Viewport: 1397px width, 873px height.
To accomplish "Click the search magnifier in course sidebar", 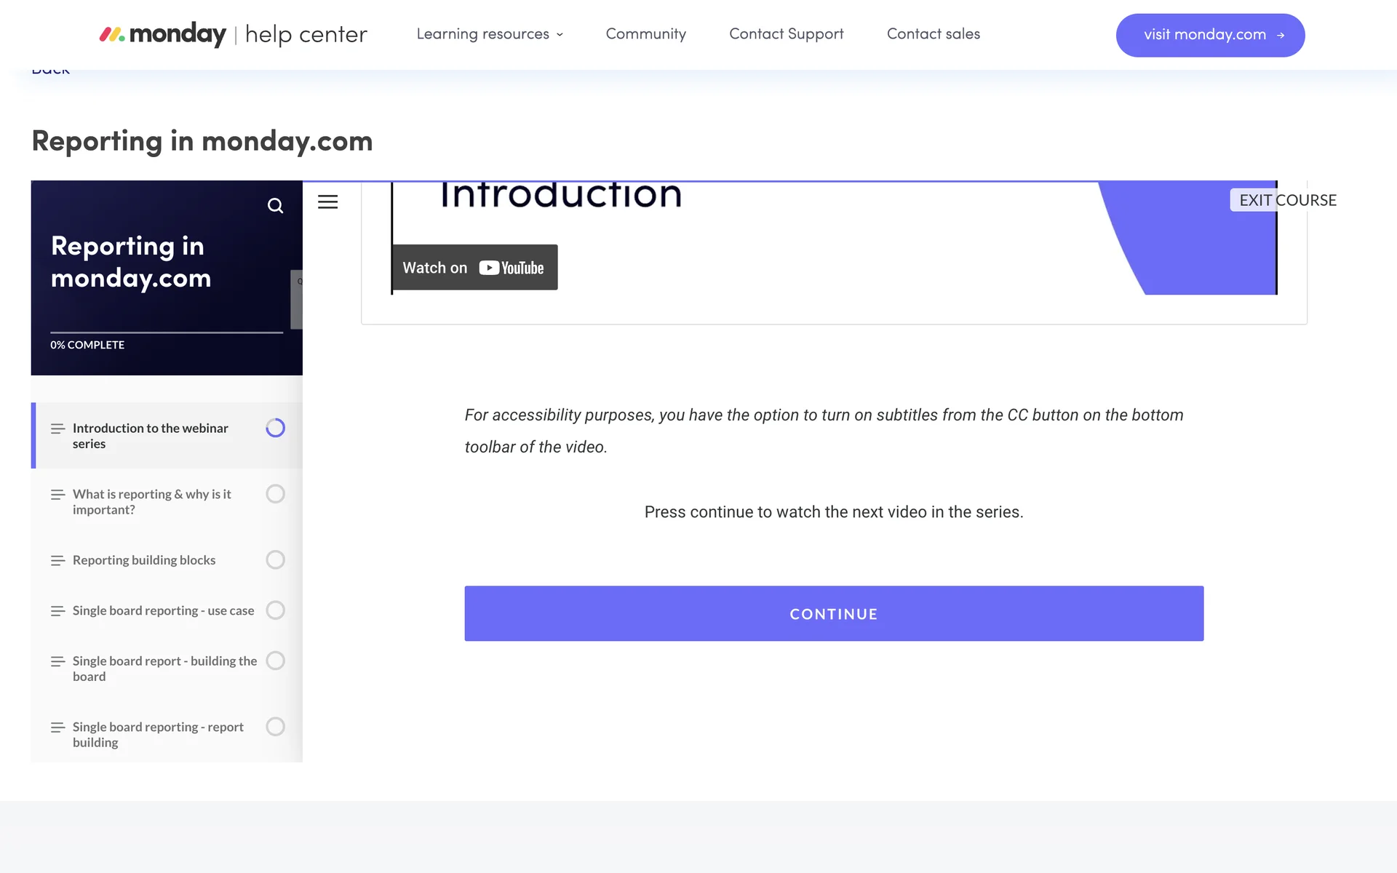I will click(x=275, y=206).
